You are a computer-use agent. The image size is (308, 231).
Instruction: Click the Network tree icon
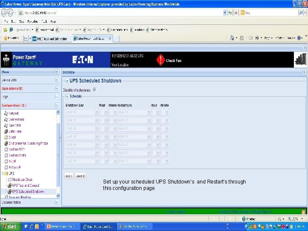6,113
